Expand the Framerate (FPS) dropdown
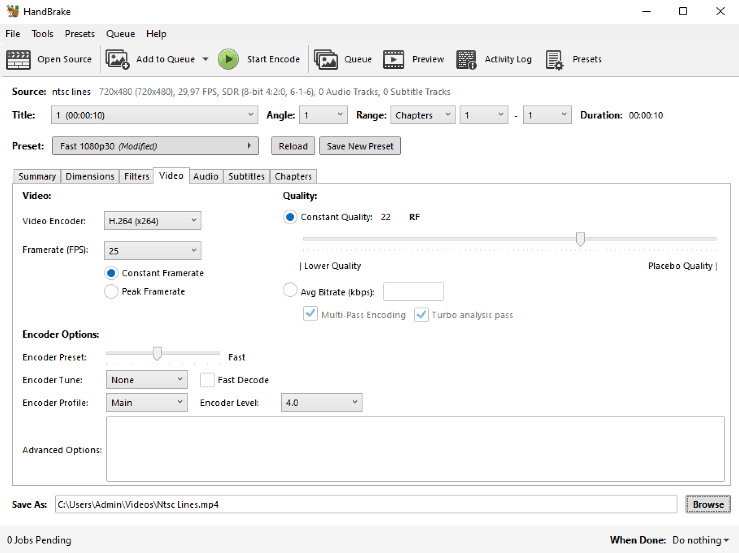The height and width of the screenshot is (553, 739). click(152, 251)
